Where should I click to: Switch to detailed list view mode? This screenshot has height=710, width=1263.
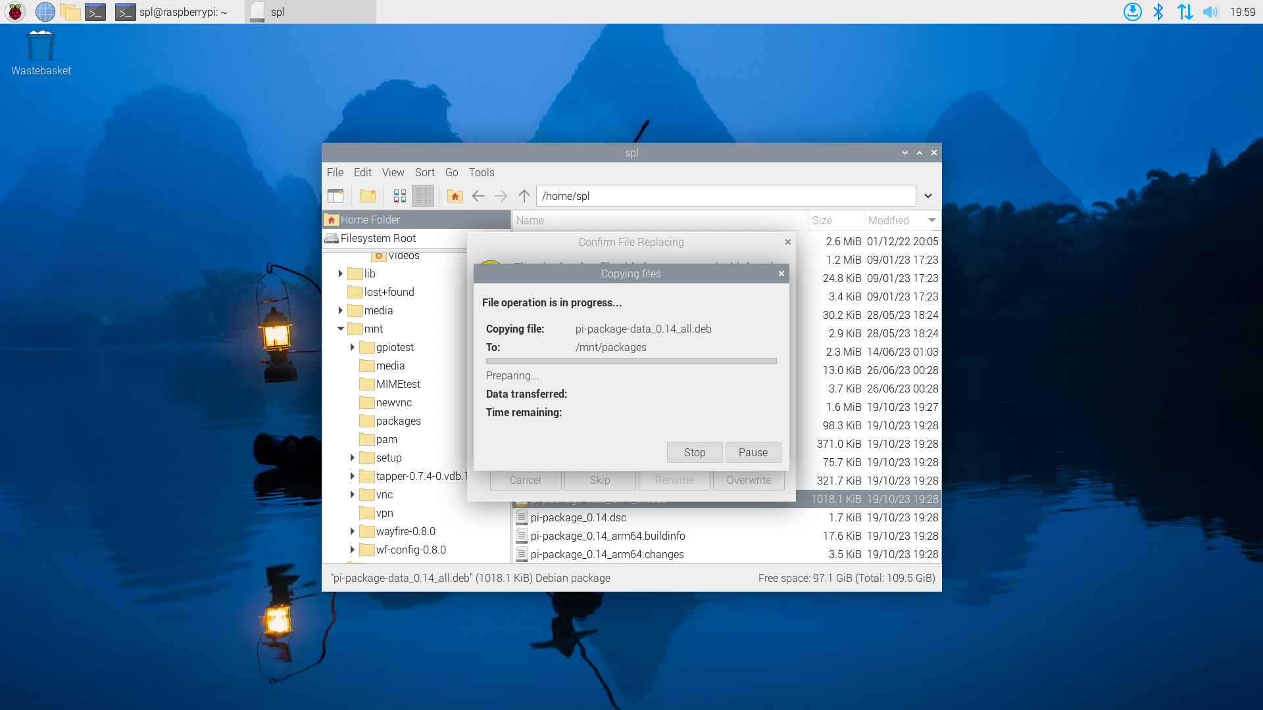point(423,196)
